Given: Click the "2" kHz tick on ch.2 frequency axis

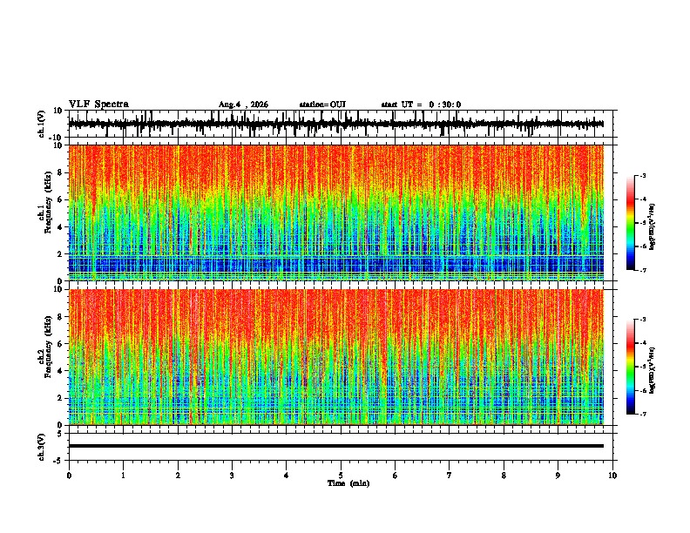Looking at the screenshot, I should pos(60,398).
